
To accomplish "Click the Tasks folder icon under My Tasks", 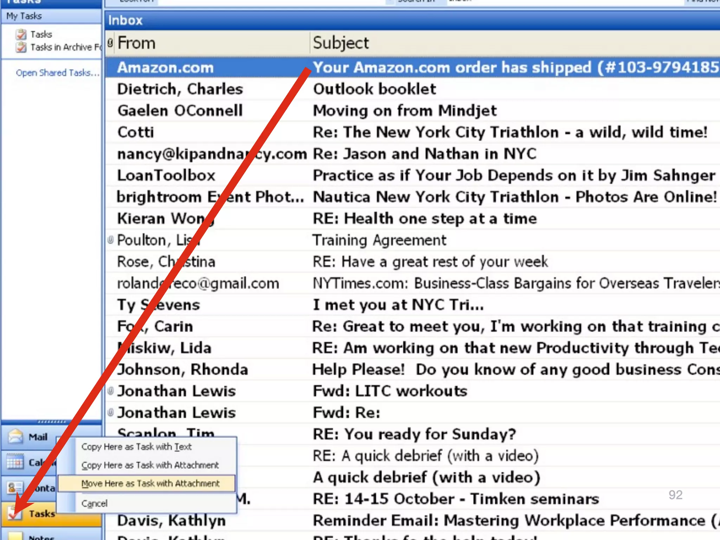I will tap(21, 34).
